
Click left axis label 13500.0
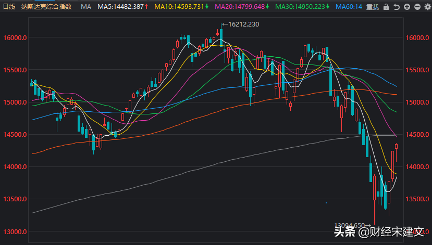(x=15, y=199)
